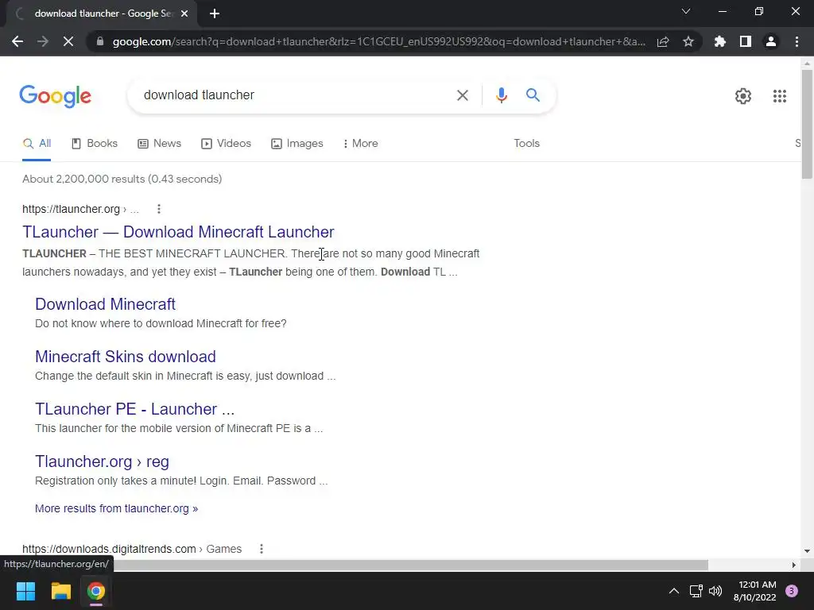Screen dimensions: 814x610
Task: Show hidden system tray icons
Action: (x=674, y=591)
